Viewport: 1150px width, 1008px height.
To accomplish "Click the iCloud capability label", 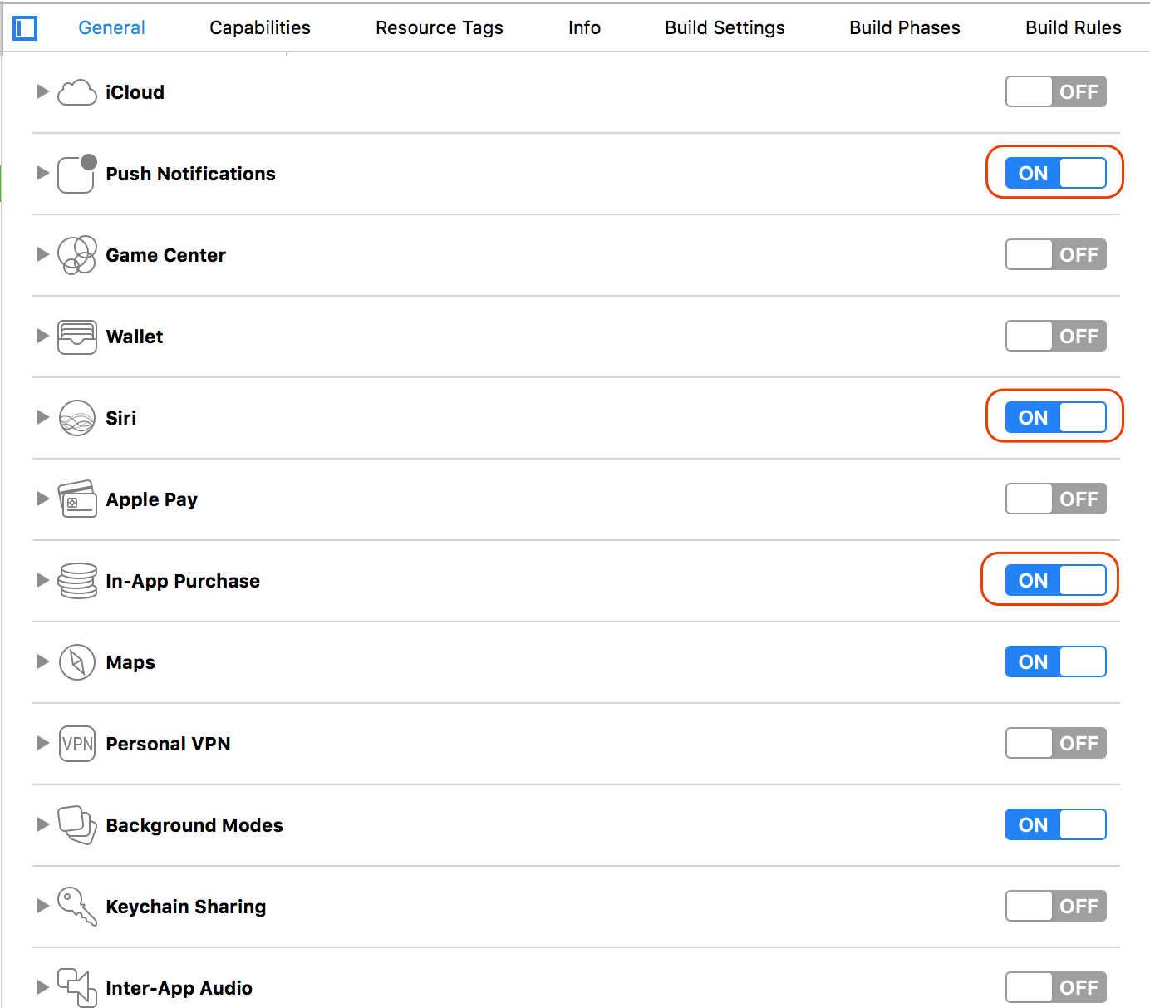I will [135, 92].
